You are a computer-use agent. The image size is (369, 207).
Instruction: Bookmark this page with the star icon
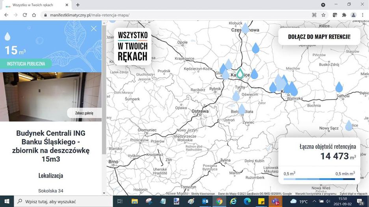(x=323, y=15)
